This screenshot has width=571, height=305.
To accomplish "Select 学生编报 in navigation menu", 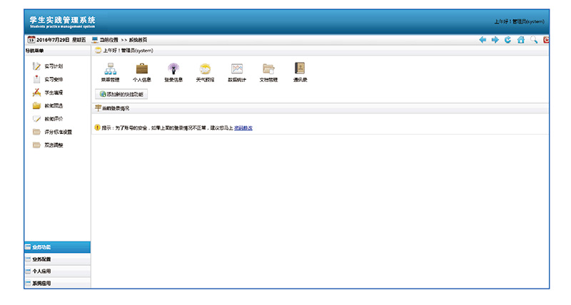I will (53, 93).
